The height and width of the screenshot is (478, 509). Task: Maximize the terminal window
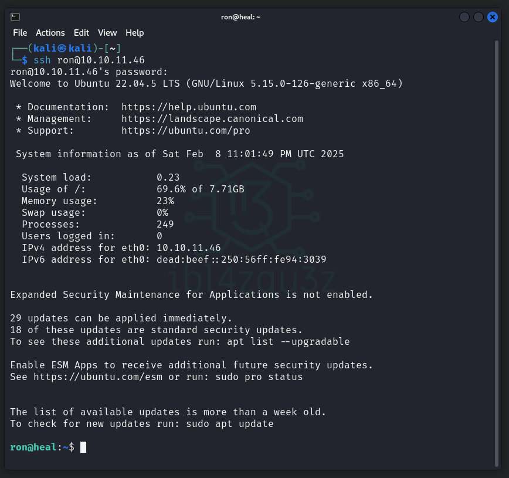click(479, 17)
